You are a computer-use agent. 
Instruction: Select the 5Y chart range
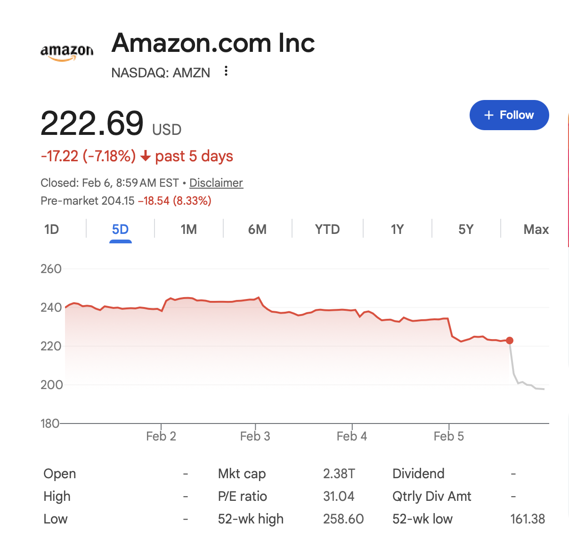pyautogui.click(x=465, y=230)
